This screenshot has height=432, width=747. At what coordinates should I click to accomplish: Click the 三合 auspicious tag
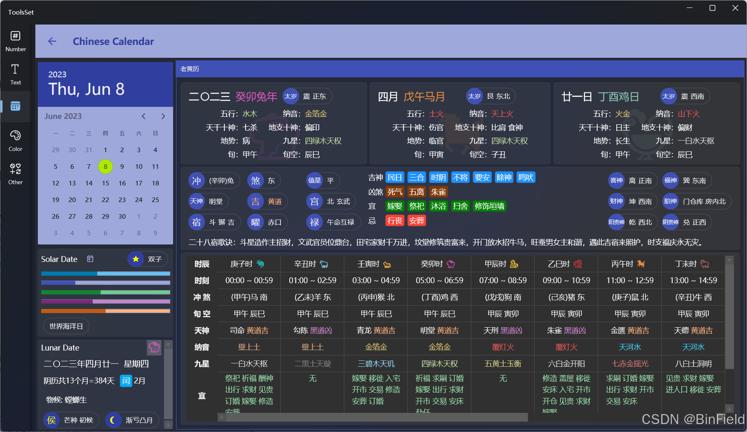pos(417,178)
